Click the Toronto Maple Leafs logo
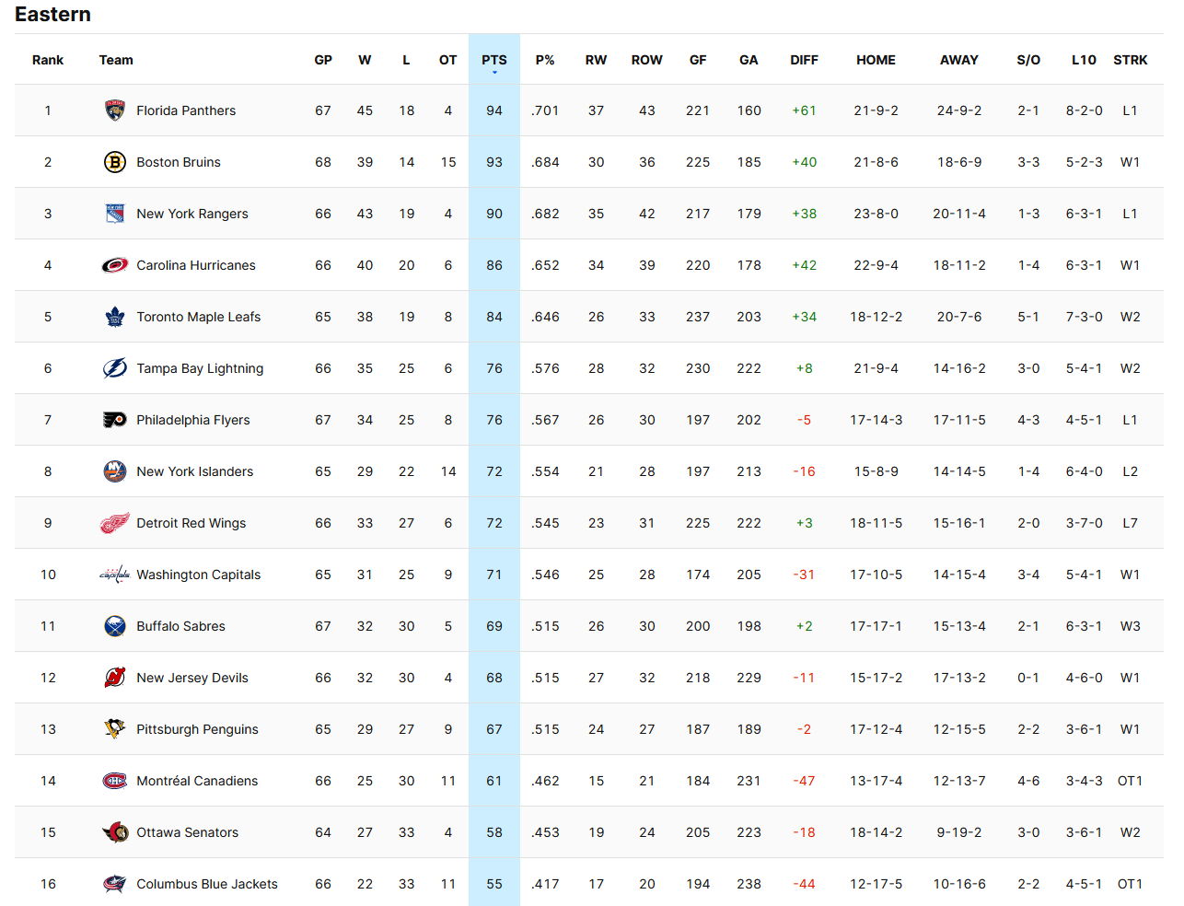The width and height of the screenshot is (1184, 906). point(115,317)
